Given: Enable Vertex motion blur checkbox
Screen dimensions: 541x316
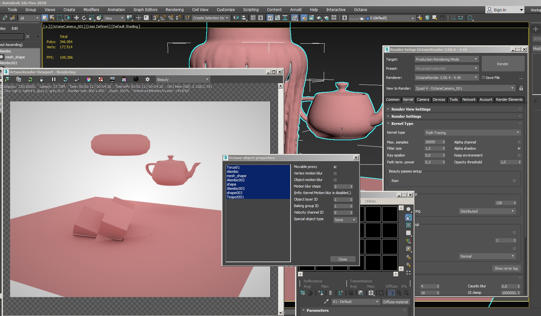Looking at the screenshot, I should pyautogui.click(x=335, y=173).
